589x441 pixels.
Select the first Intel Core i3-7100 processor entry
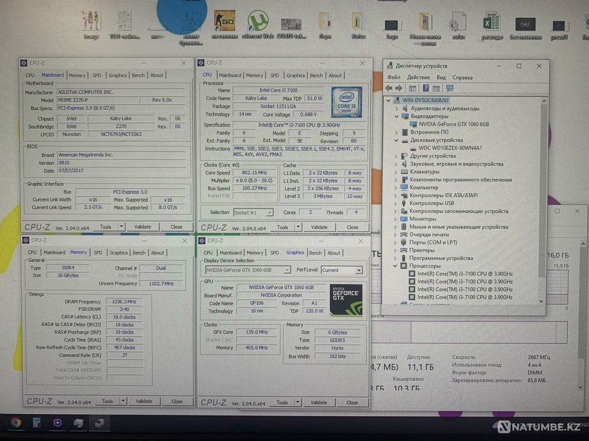point(465,274)
